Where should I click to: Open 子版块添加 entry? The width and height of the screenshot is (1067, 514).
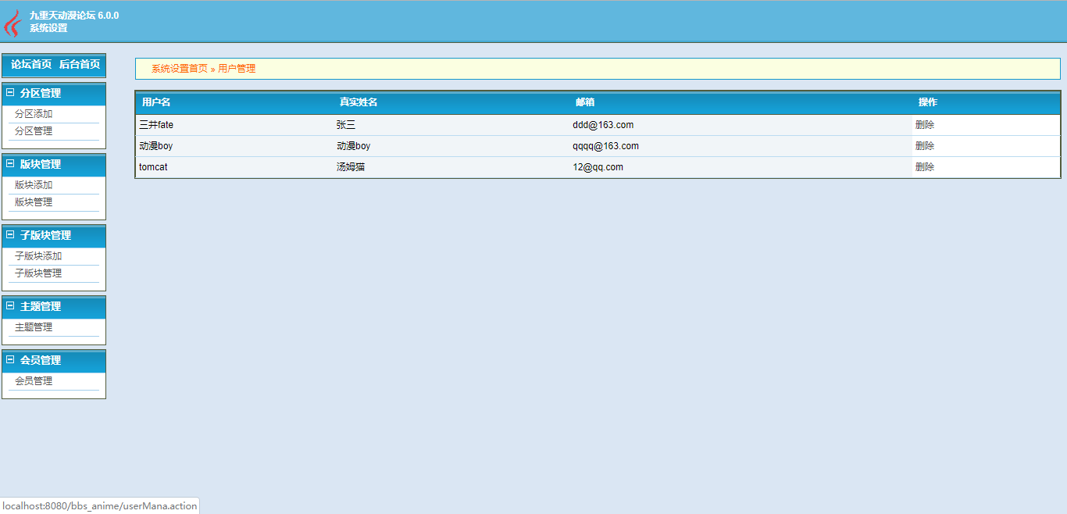pyautogui.click(x=38, y=256)
